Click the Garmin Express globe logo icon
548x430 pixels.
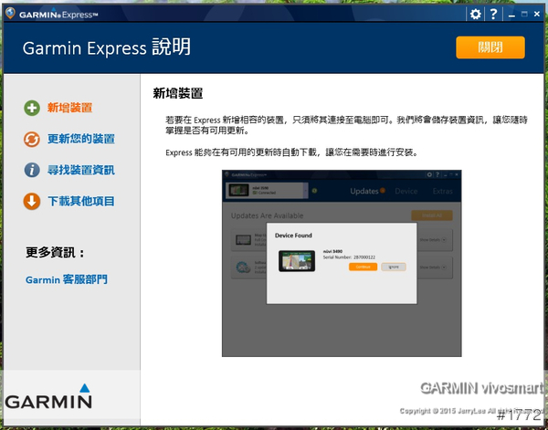[x=10, y=14]
